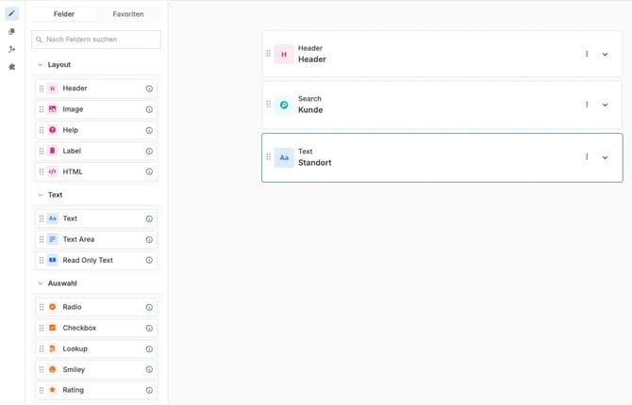The height and width of the screenshot is (405, 632).
Task: Click the Read Only Text label
Action: coord(88,261)
